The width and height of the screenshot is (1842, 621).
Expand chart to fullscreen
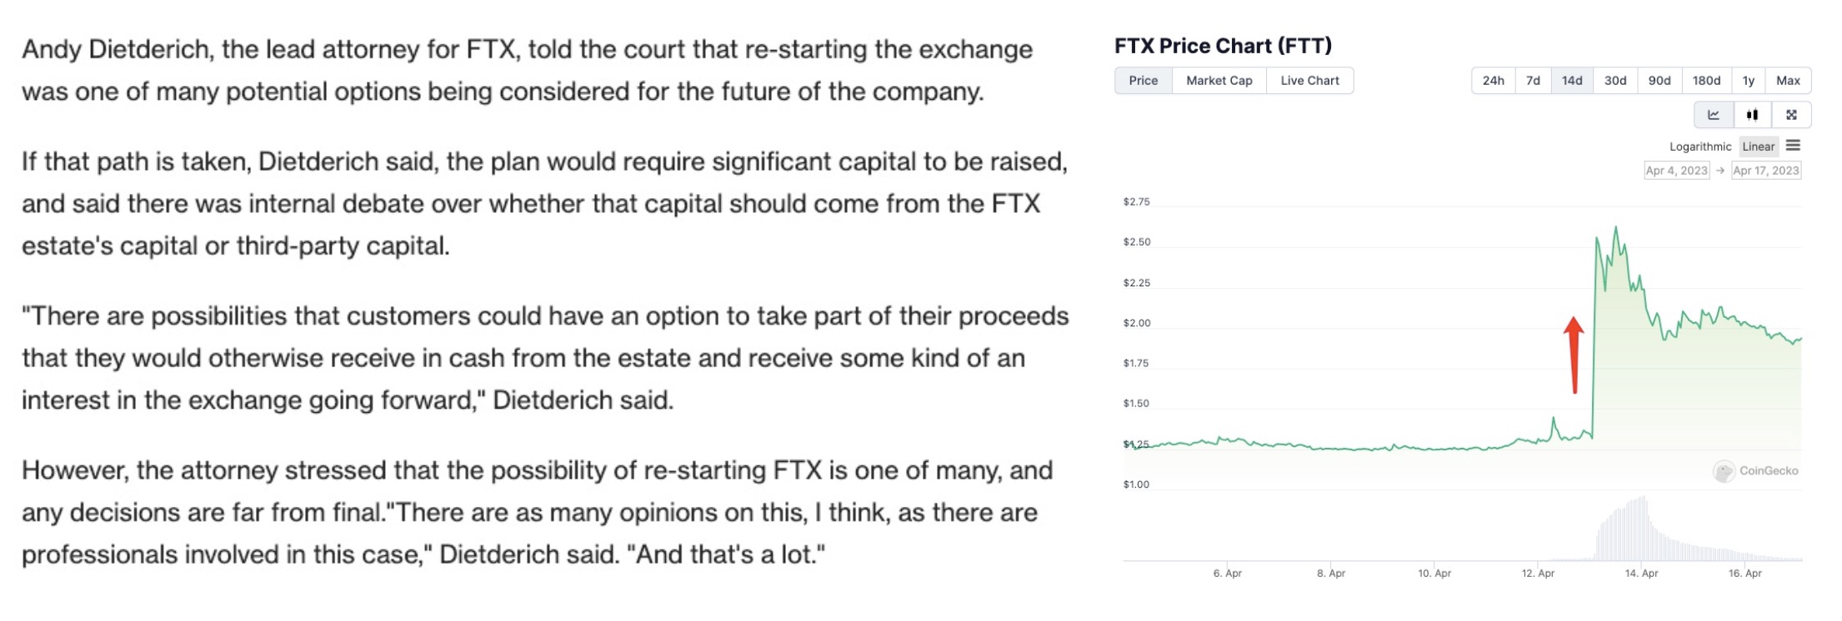pyautogui.click(x=1791, y=115)
